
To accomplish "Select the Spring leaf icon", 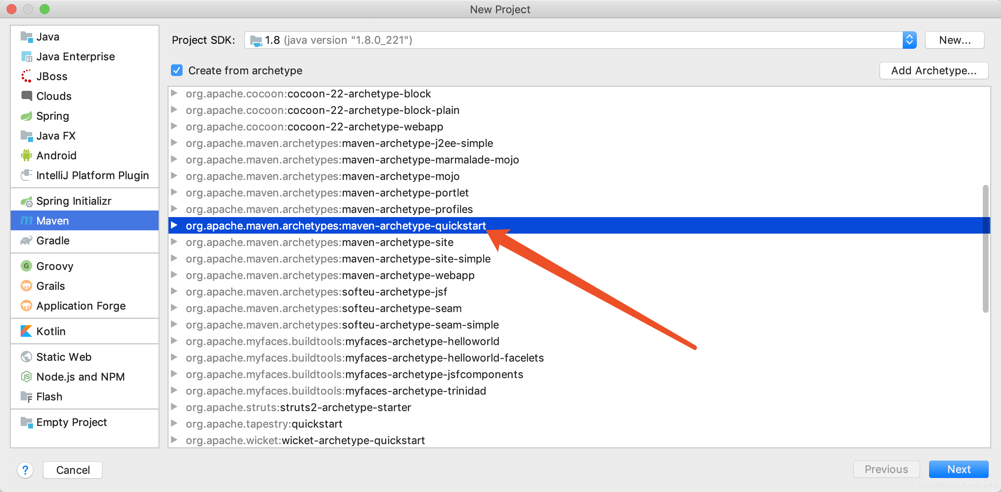I will point(26,116).
